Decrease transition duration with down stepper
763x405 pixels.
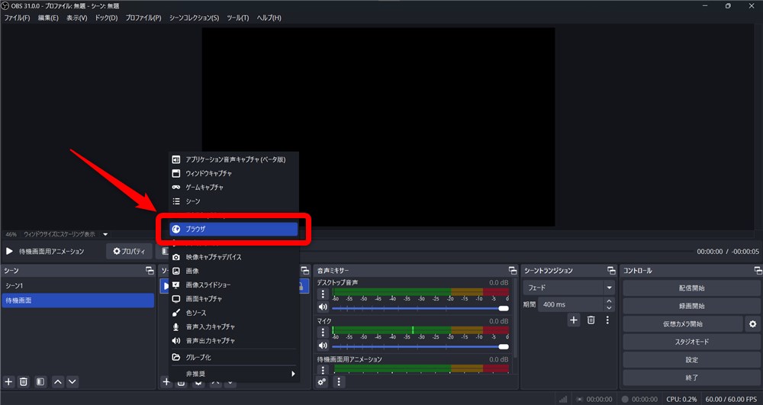pos(609,308)
